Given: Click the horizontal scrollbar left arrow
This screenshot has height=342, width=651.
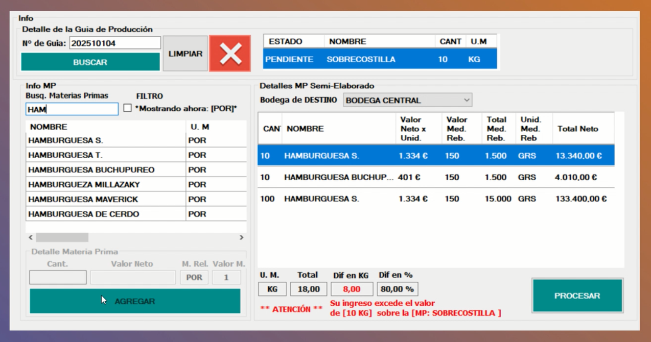Looking at the screenshot, I should click(x=31, y=237).
